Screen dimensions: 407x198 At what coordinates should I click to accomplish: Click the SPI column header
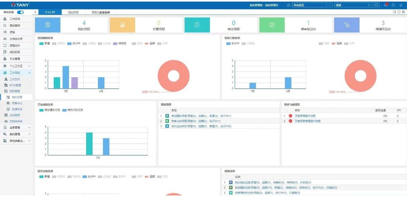(399, 110)
